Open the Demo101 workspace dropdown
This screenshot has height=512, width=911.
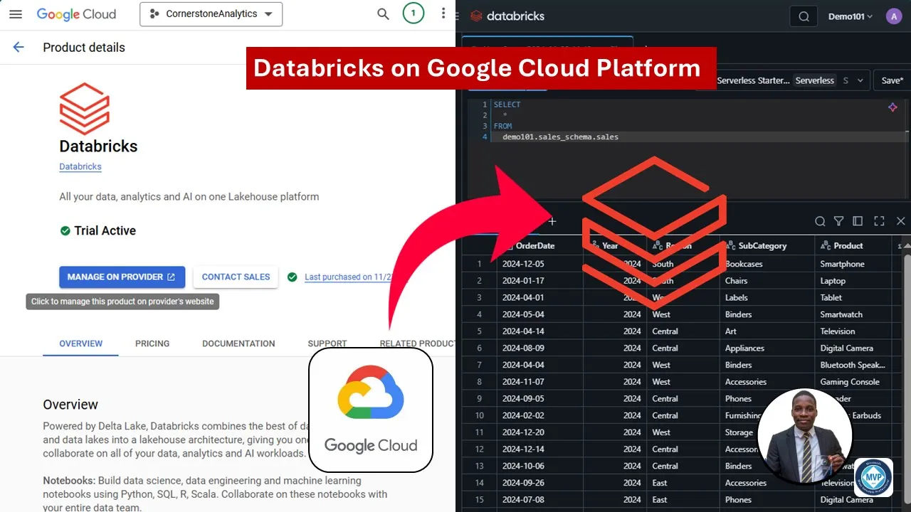pos(851,16)
